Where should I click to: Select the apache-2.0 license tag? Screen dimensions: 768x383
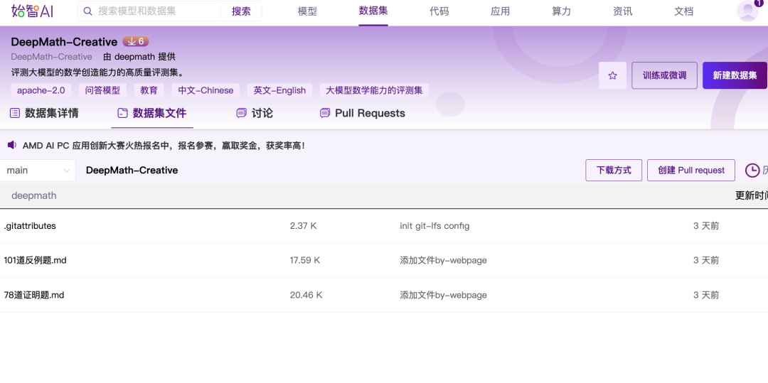pos(41,90)
